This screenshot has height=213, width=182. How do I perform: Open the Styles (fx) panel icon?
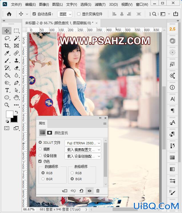point(172,64)
